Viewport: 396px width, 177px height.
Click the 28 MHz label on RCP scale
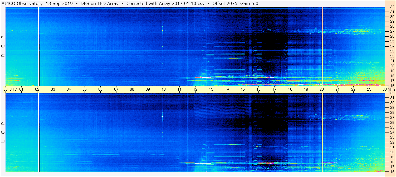tap(392, 27)
